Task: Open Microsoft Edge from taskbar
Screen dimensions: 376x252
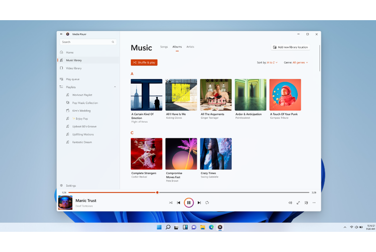Action: click(211, 227)
